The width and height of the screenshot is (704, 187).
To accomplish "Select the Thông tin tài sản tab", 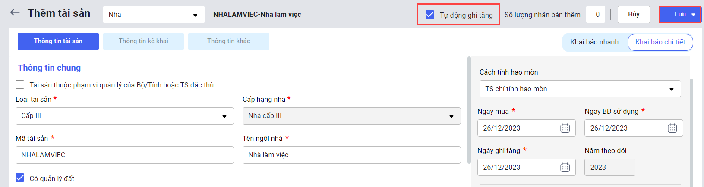I will pos(58,41).
